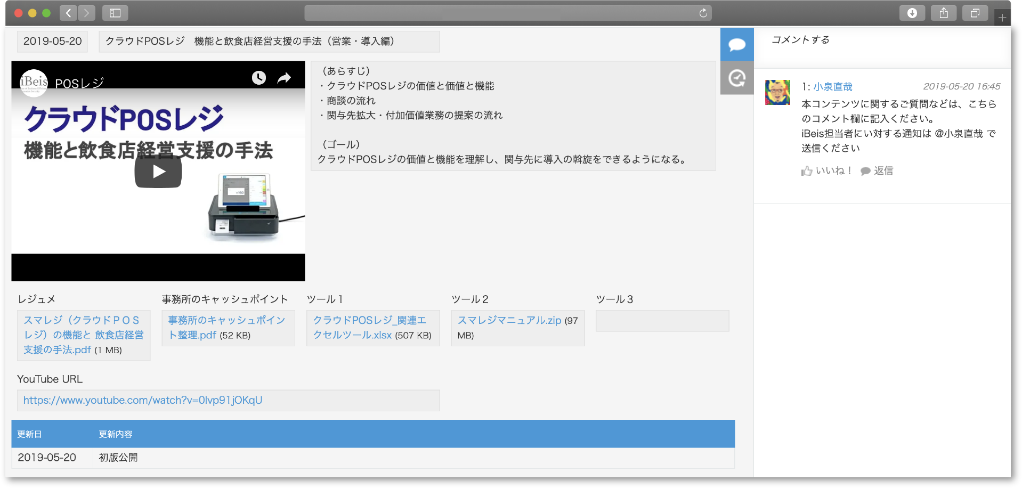The width and height of the screenshot is (1022, 488).
Task: Click commenter name 小泉直哉
Action: click(832, 87)
